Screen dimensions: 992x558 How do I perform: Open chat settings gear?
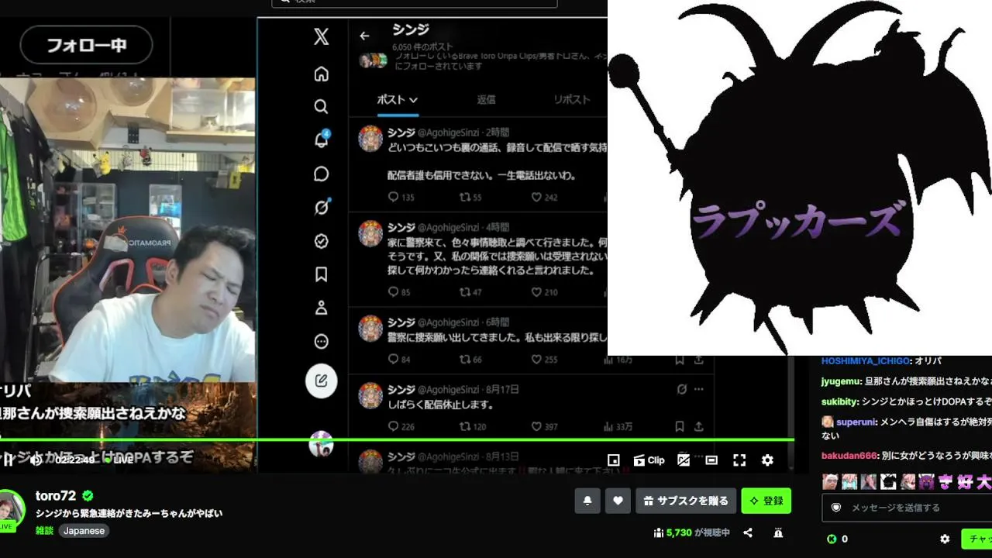[945, 539]
